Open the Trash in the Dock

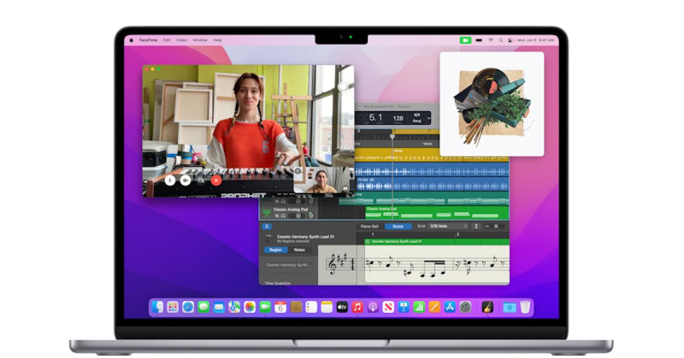click(525, 307)
